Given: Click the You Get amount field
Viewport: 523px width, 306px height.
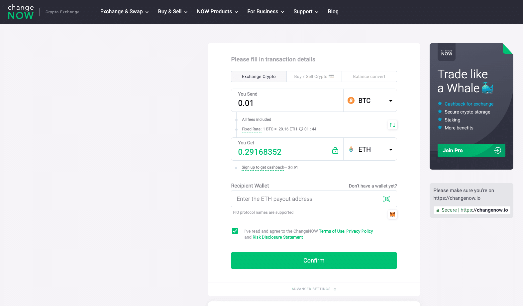Looking at the screenshot, I should (287, 149).
